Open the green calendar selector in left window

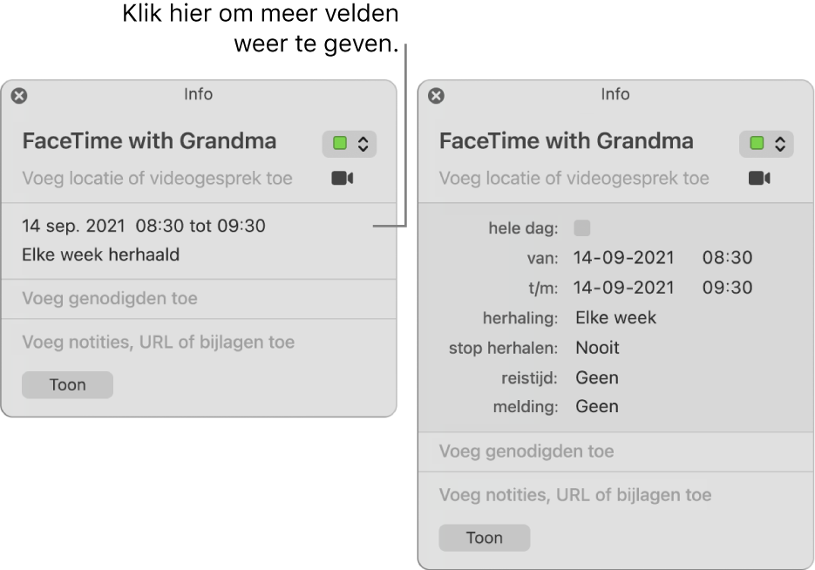pyautogui.click(x=348, y=142)
